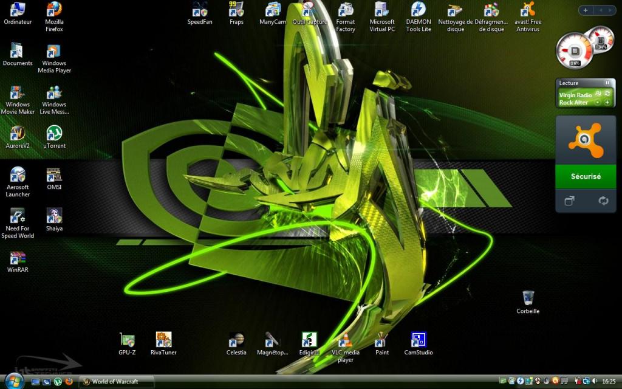Click the Outil Capture icon

pyautogui.click(x=310, y=13)
